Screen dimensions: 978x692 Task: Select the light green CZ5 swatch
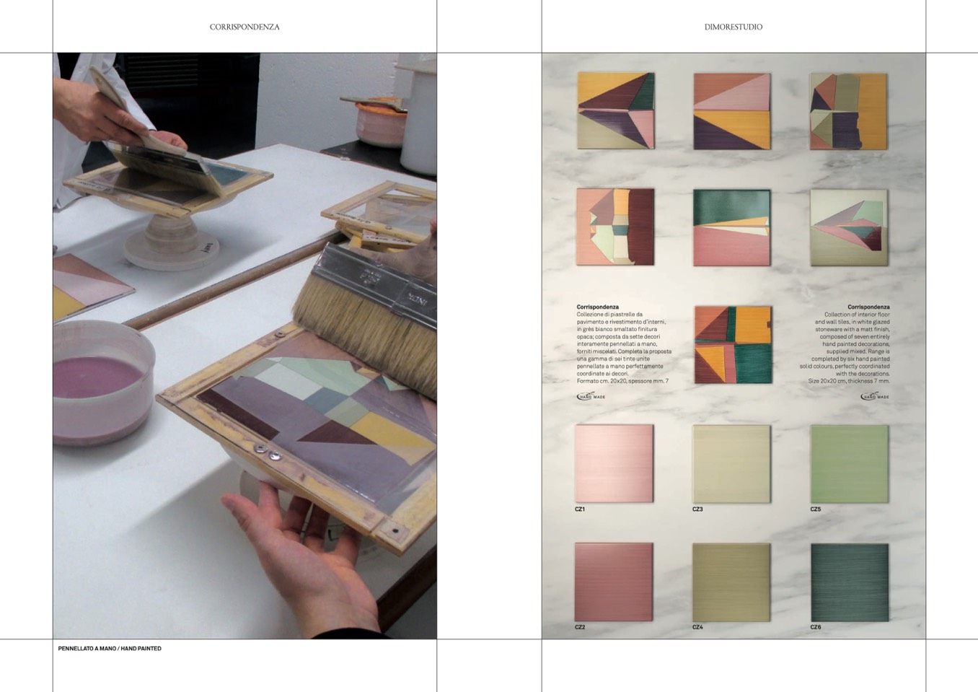tap(849, 463)
